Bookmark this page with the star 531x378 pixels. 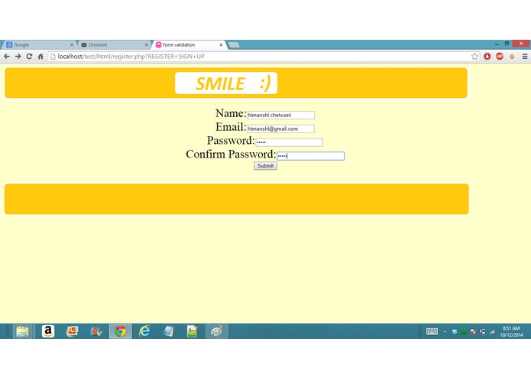point(474,57)
